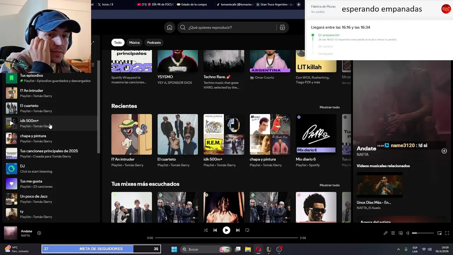Switch to the Gran Truco Argentino browser tab

click(275, 5)
